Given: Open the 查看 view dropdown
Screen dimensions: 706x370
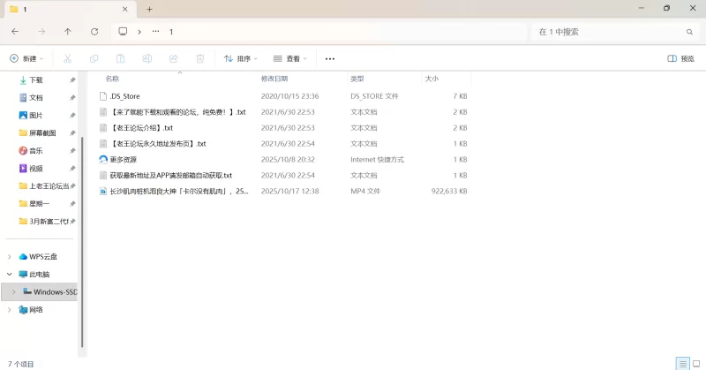Looking at the screenshot, I should [290, 58].
